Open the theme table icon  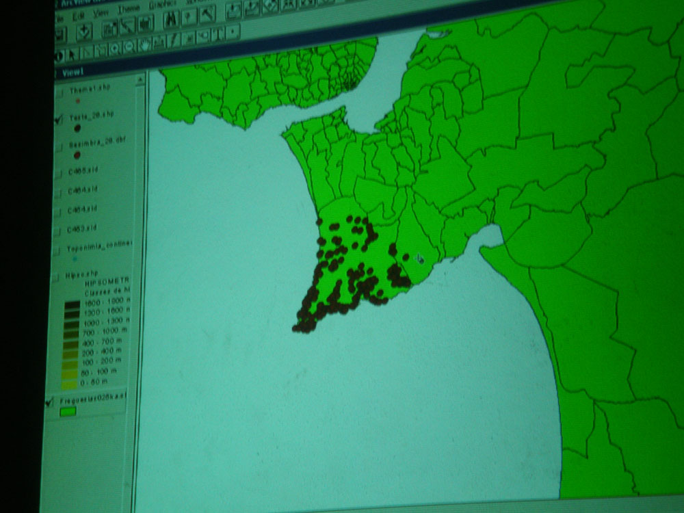(x=146, y=24)
